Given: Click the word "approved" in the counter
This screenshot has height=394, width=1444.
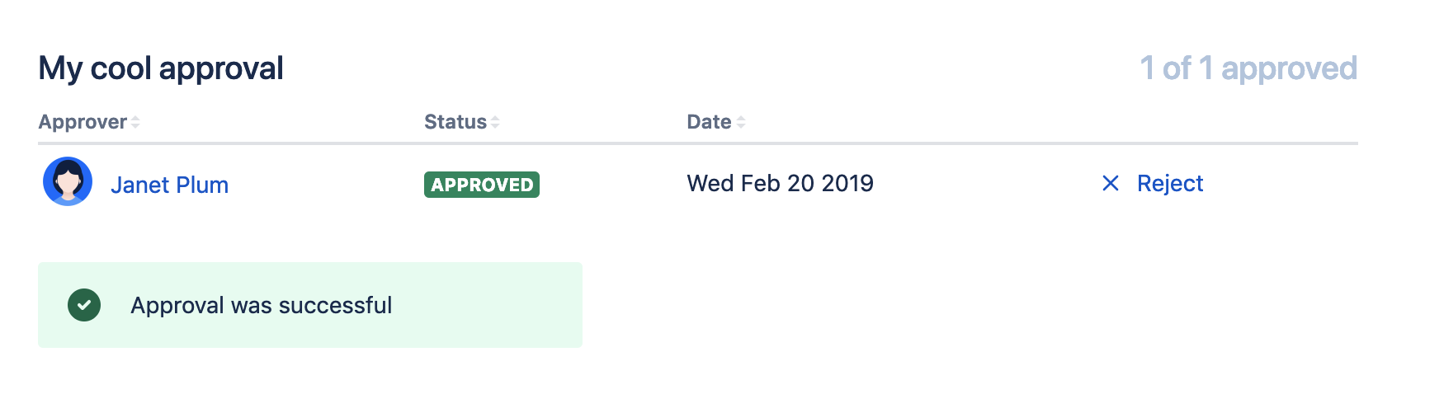Looking at the screenshot, I should click(x=1289, y=68).
